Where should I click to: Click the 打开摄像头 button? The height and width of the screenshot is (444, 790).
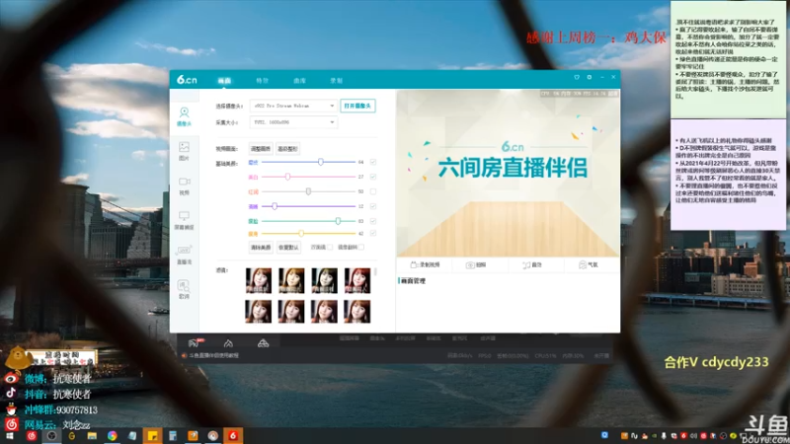(357, 106)
